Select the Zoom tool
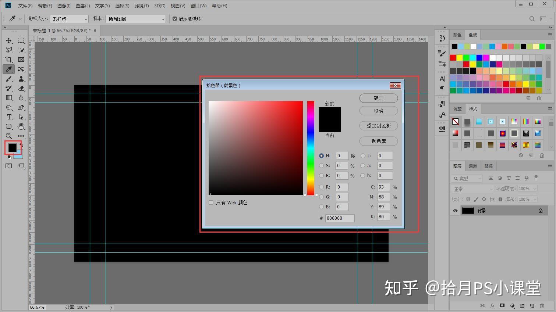This screenshot has height=312, width=556. [x=8, y=136]
